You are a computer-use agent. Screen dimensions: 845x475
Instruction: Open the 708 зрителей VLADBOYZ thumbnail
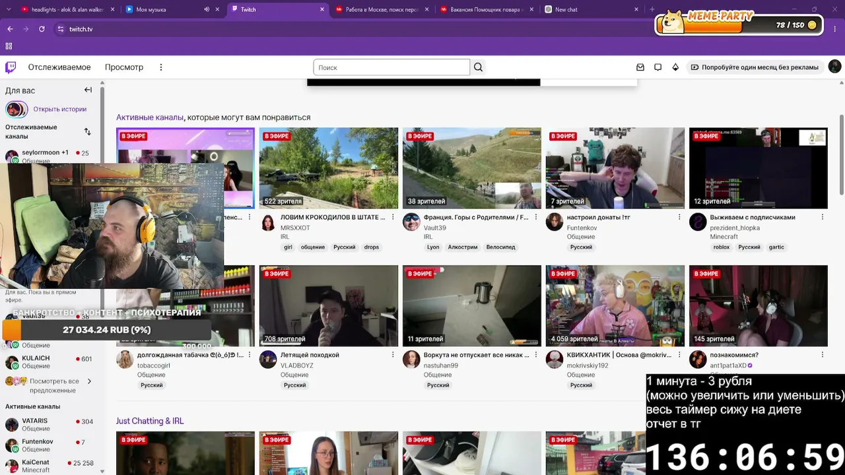[329, 305]
